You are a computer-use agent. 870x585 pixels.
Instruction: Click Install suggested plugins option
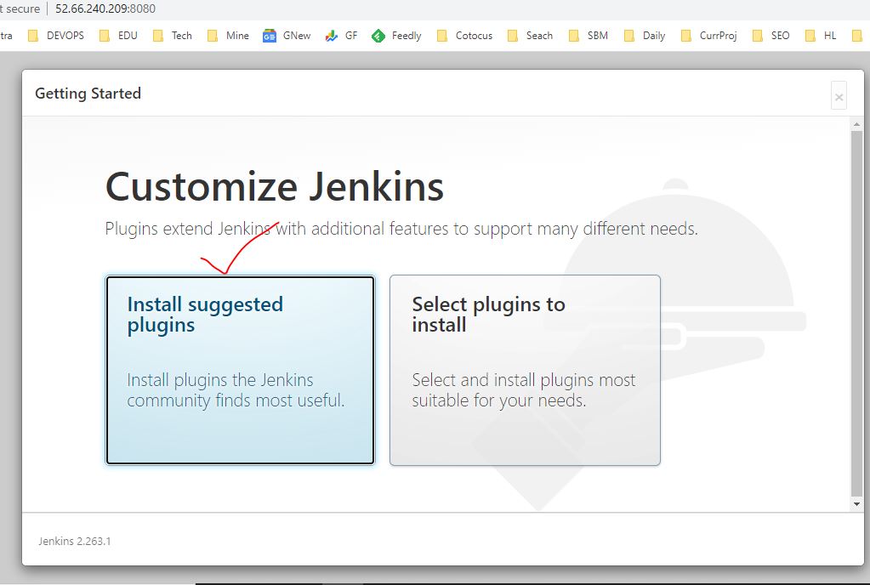click(x=240, y=370)
